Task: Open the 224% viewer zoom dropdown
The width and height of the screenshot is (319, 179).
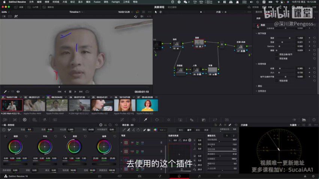Action: coord(6,12)
